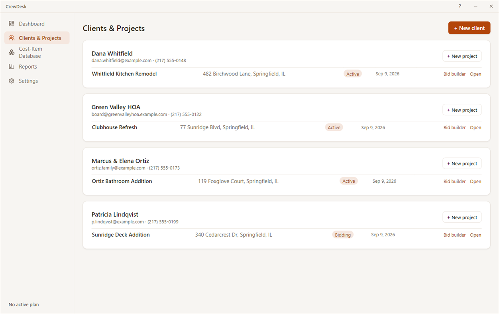Add new project for Patricia Lindqvist
Image resolution: width=499 pixels, height=314 pixels.
pos(462,217)
